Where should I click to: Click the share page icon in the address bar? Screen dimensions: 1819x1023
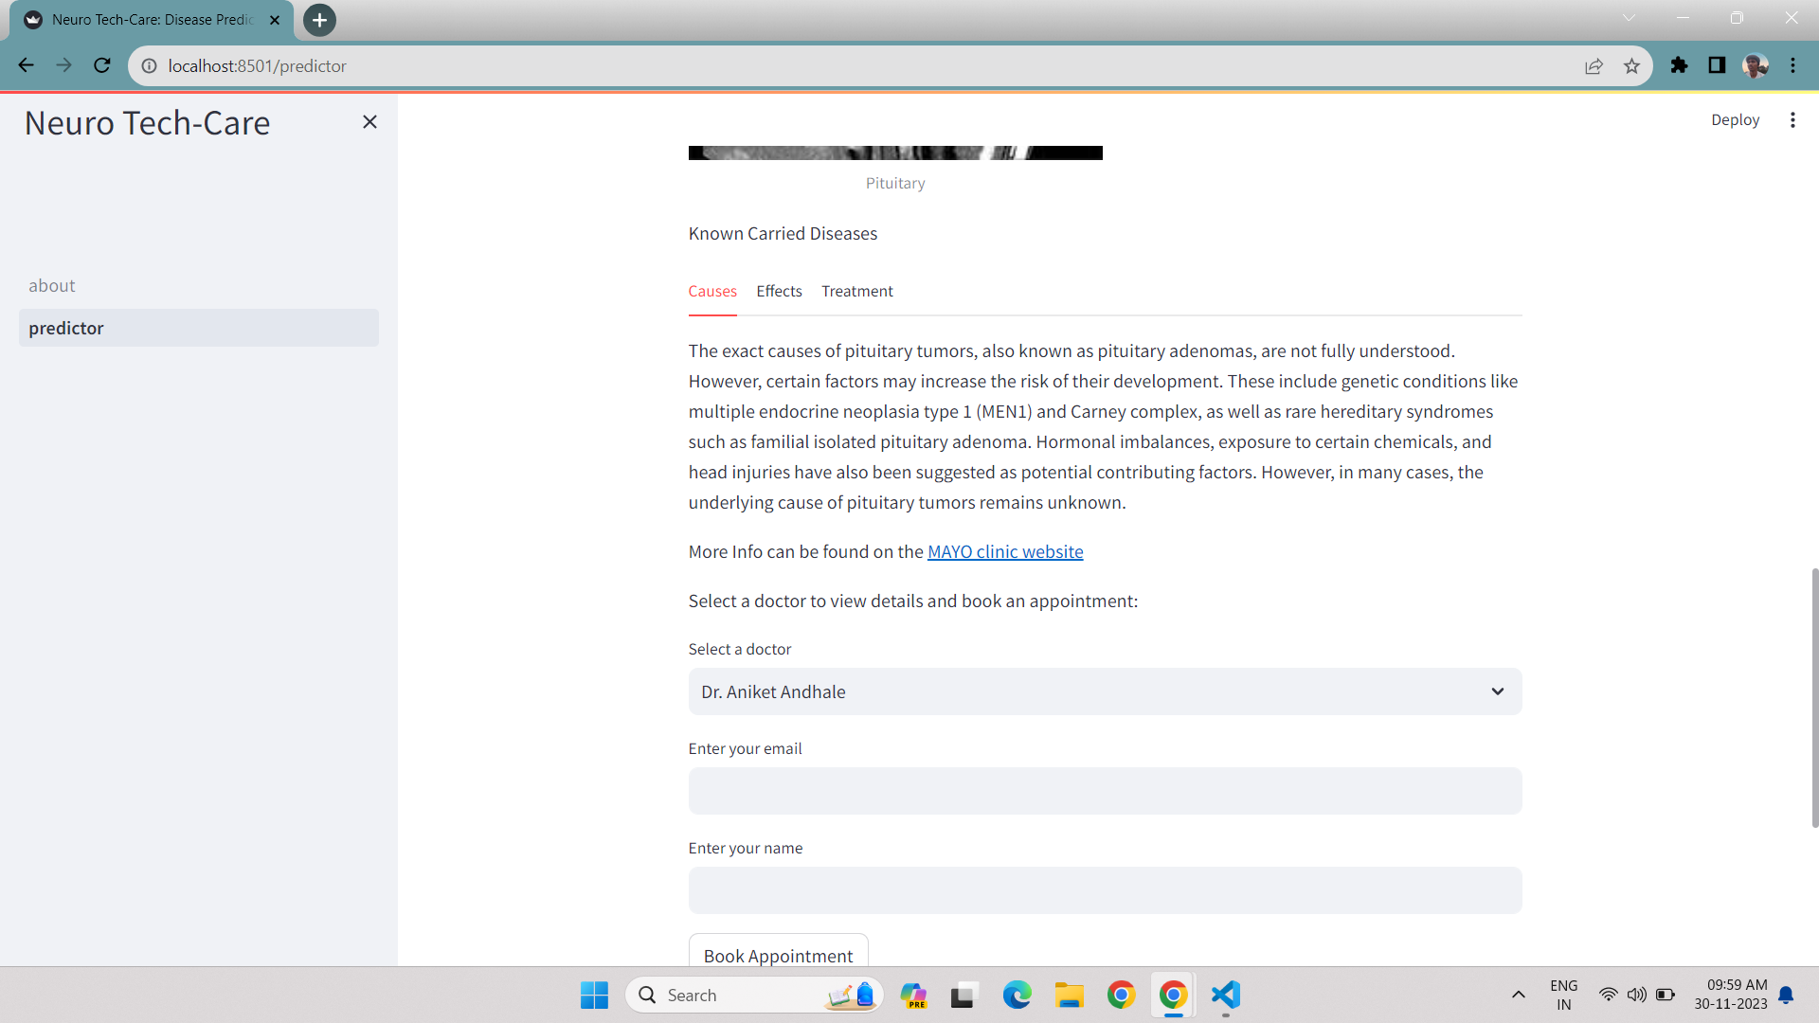(x=1594, y=65)
